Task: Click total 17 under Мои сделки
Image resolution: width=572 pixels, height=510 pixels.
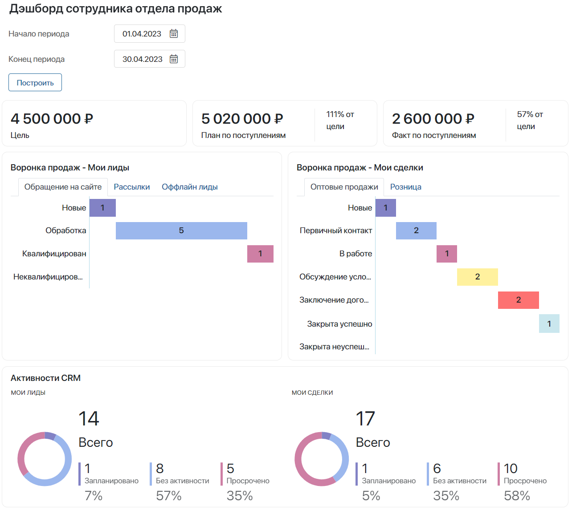Action: click(365, 419)
